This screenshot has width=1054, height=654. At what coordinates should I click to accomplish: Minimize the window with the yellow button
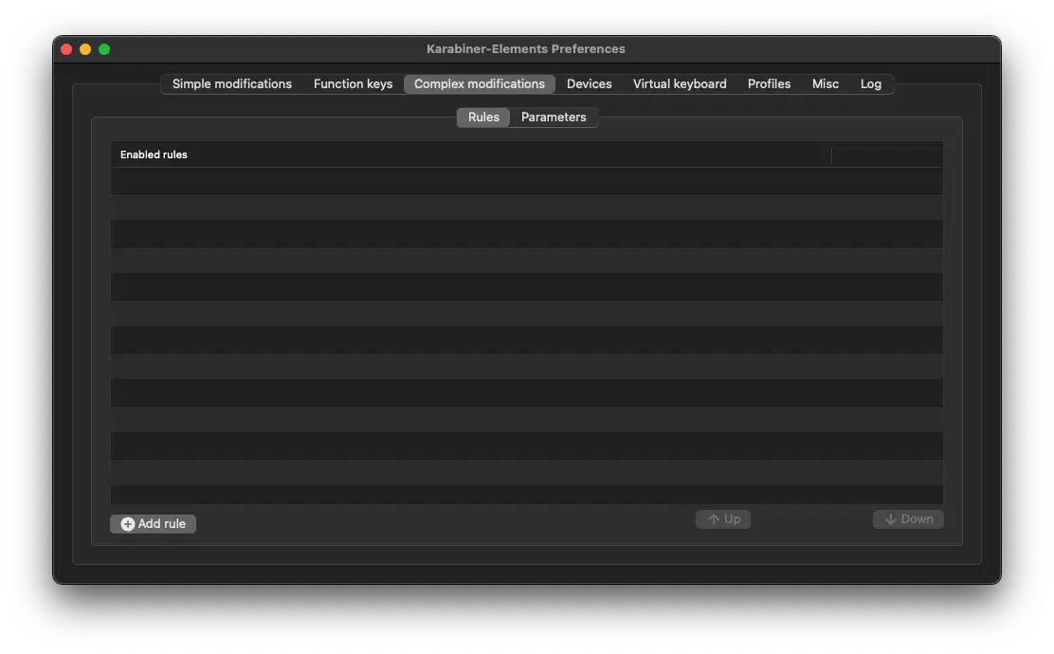point(85,49)
